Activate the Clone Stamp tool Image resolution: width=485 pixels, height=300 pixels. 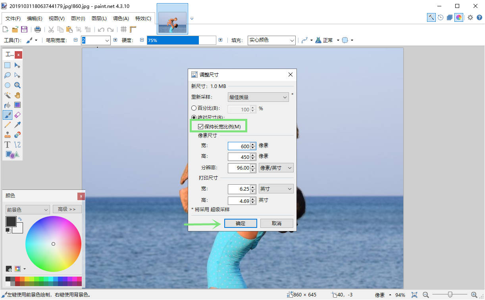point(8,135)
